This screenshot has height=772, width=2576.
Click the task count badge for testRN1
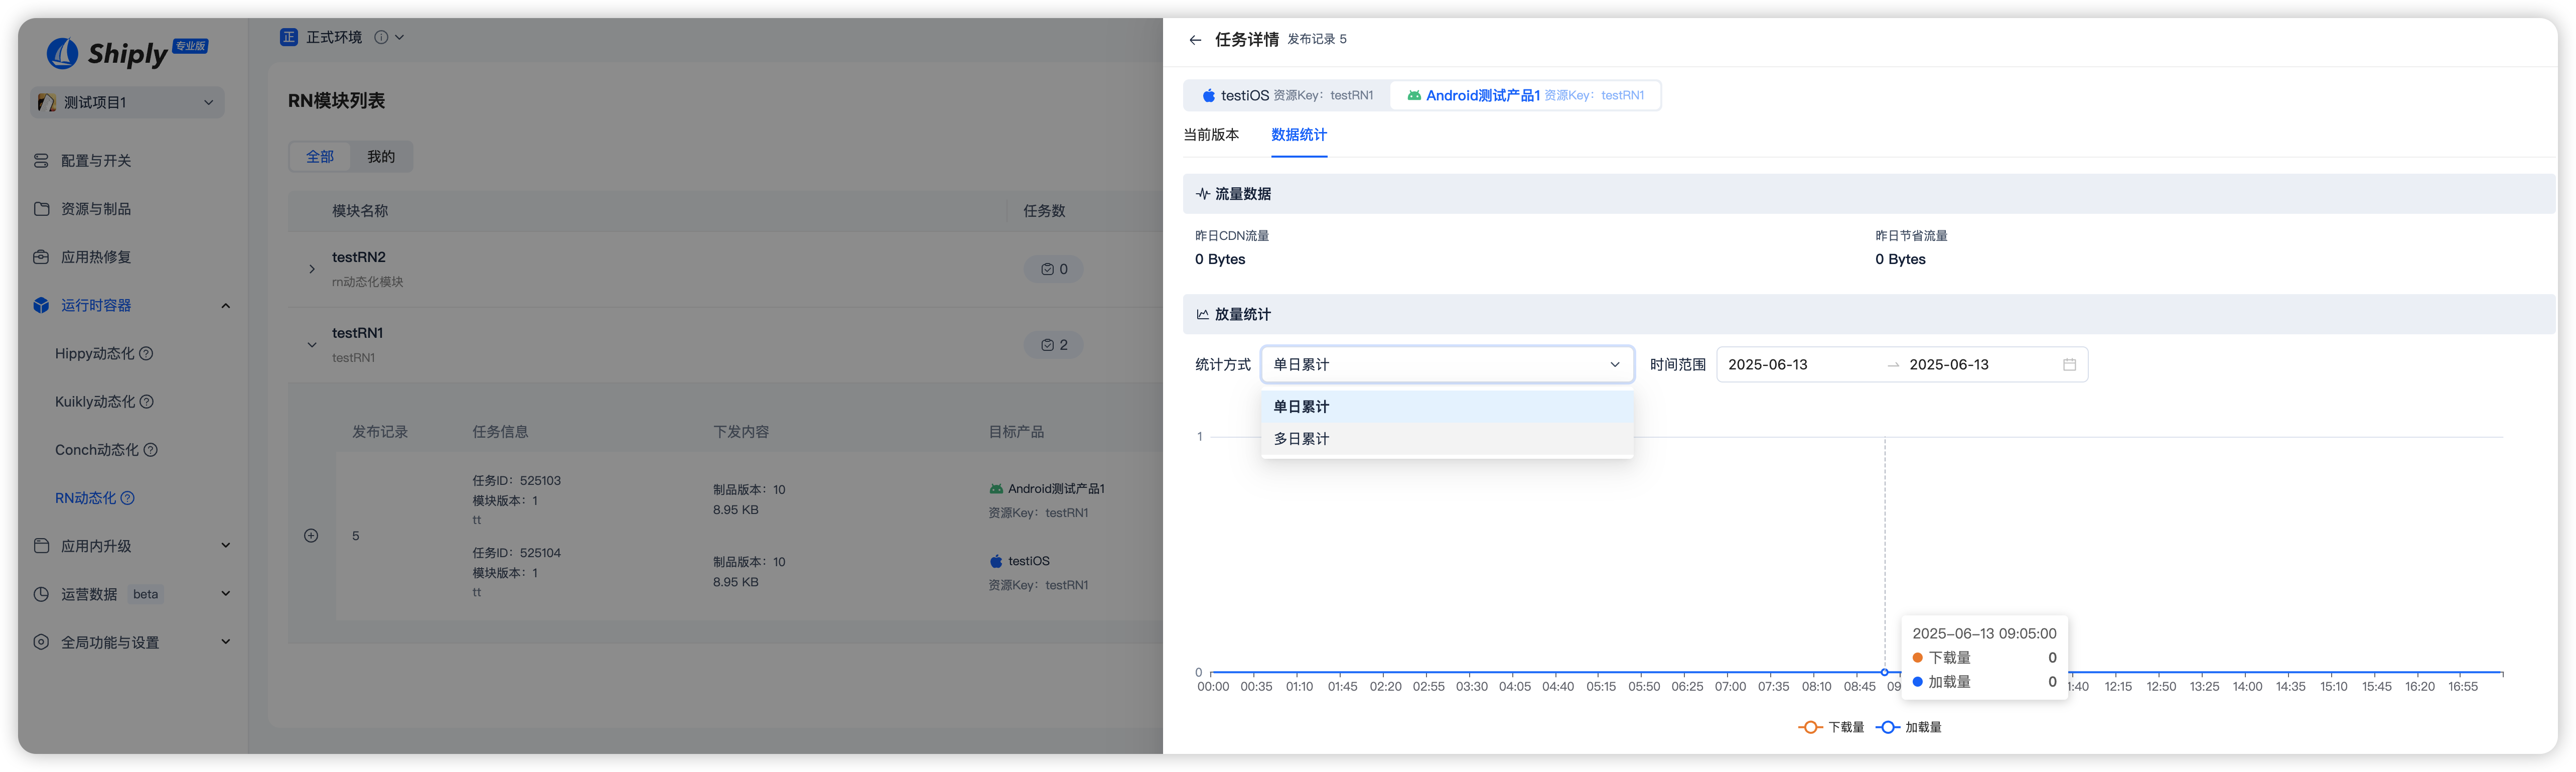click(x=1053, y=345)
